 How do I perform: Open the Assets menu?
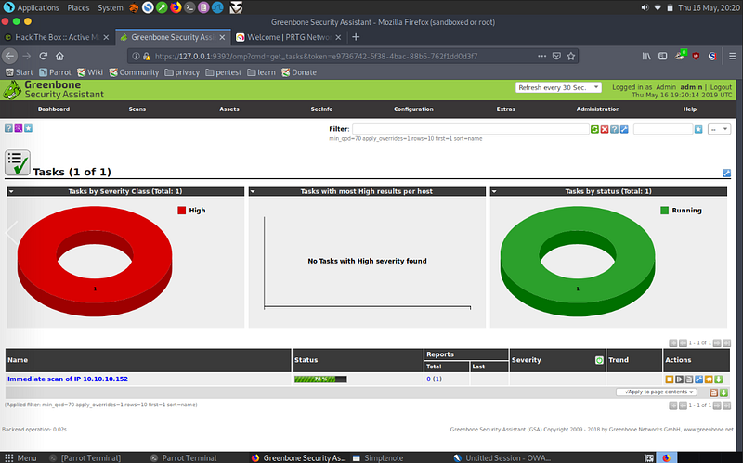[x=229, y=109]
